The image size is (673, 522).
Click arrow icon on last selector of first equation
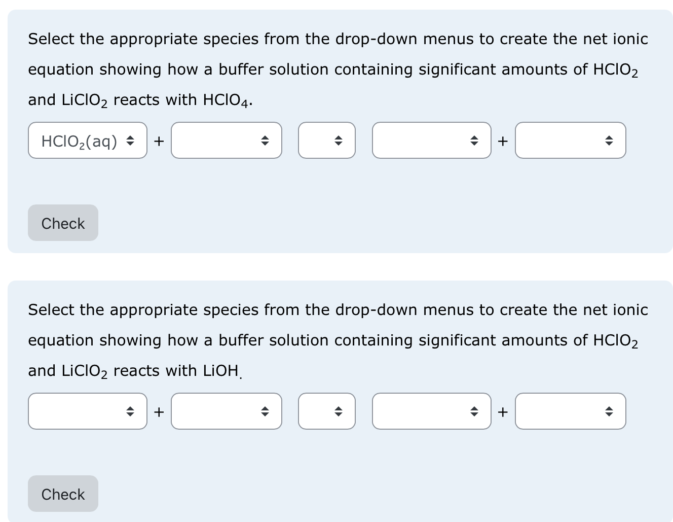(x=610, y=141)
